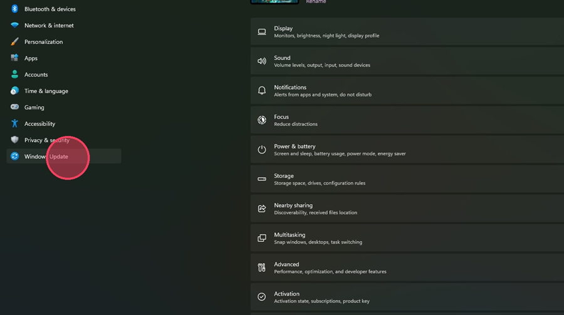Click the Privacy & security shield icon
Image resolution: width=564 pixels, height=315 pixels.
[x=14, y=140]
